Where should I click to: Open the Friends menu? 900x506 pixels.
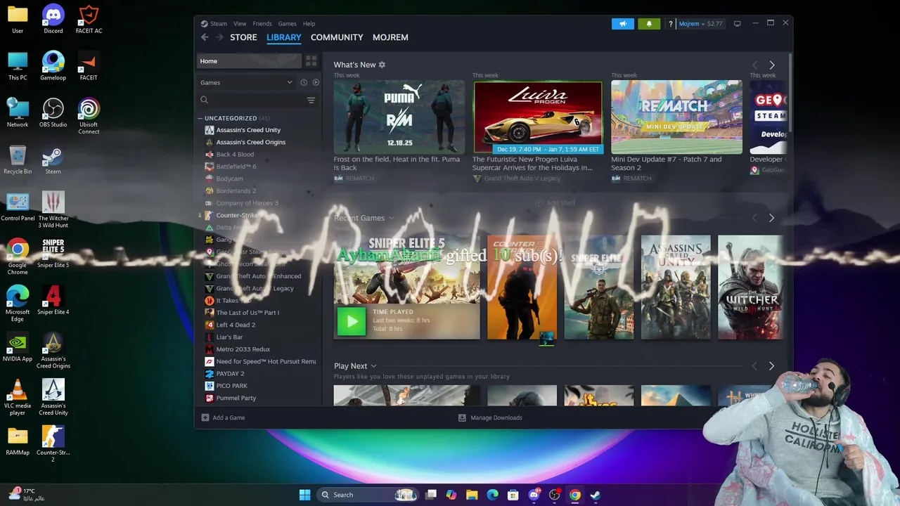262,24
